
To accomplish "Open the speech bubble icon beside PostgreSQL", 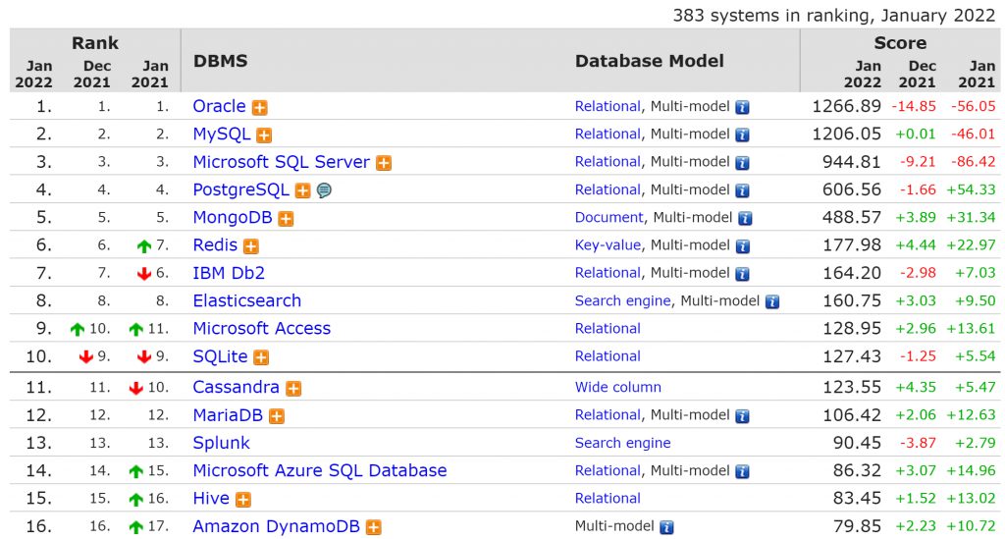I will (324, 190).
